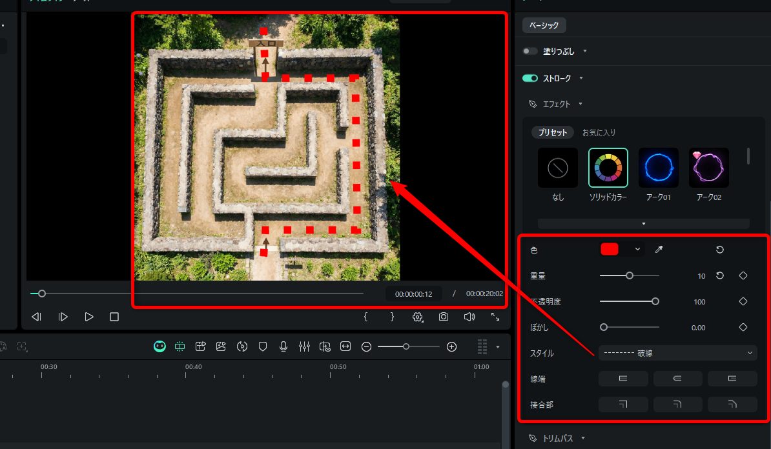Click the ベーシック button
Viewport: 771px width, 449px height.
(544, 25)
